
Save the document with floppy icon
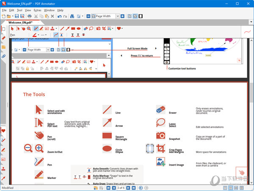click(x=17, y=16)
